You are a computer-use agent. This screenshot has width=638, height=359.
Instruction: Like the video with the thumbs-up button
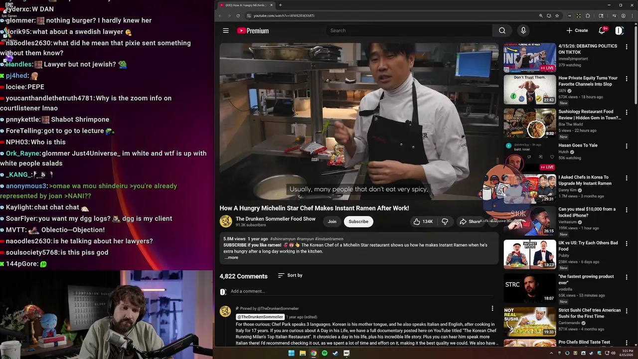[x=423, y=221]
